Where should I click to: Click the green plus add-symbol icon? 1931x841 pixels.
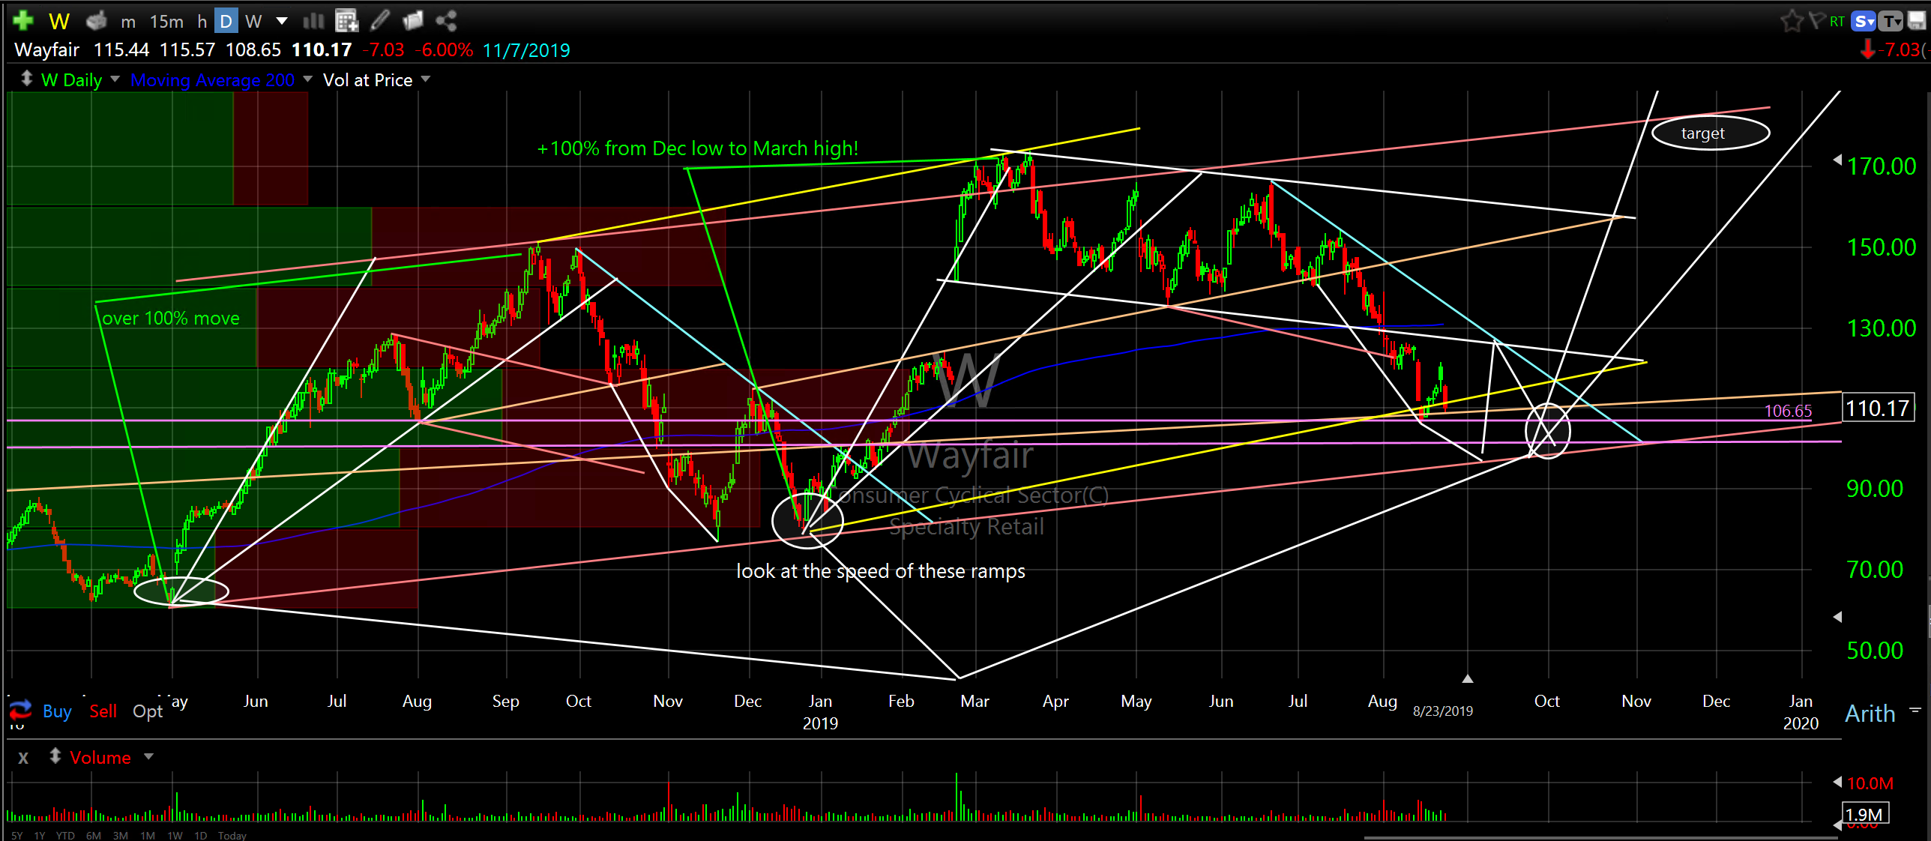pos(23,20)
